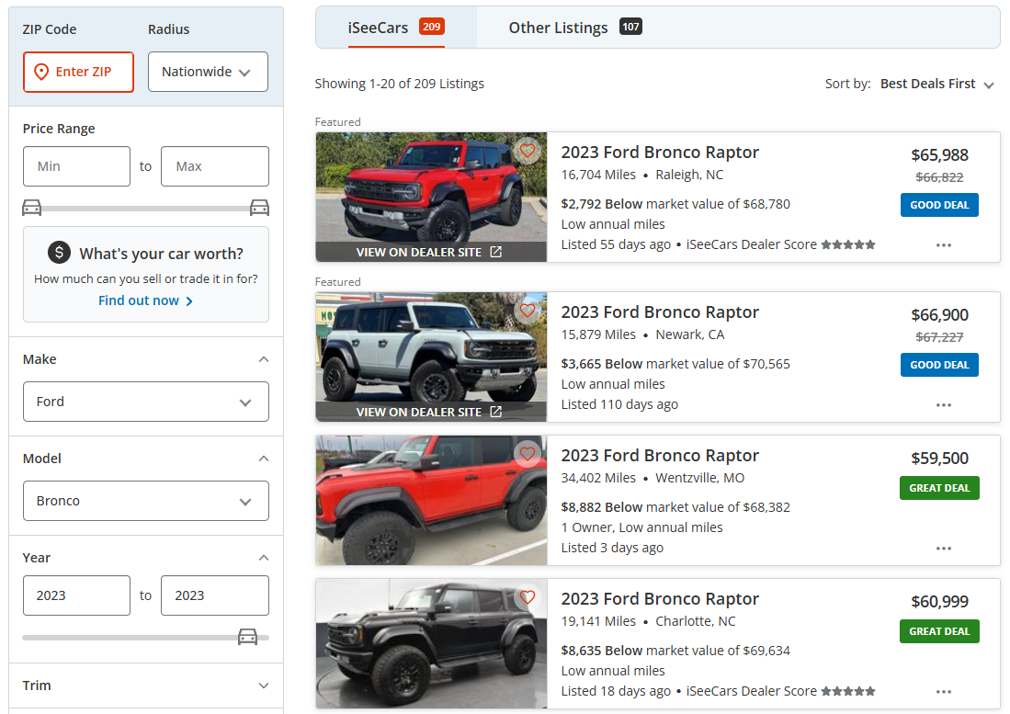Open more options for $65,988 listing
This screenshot has width=1010, height=714.
pos(944,245)
